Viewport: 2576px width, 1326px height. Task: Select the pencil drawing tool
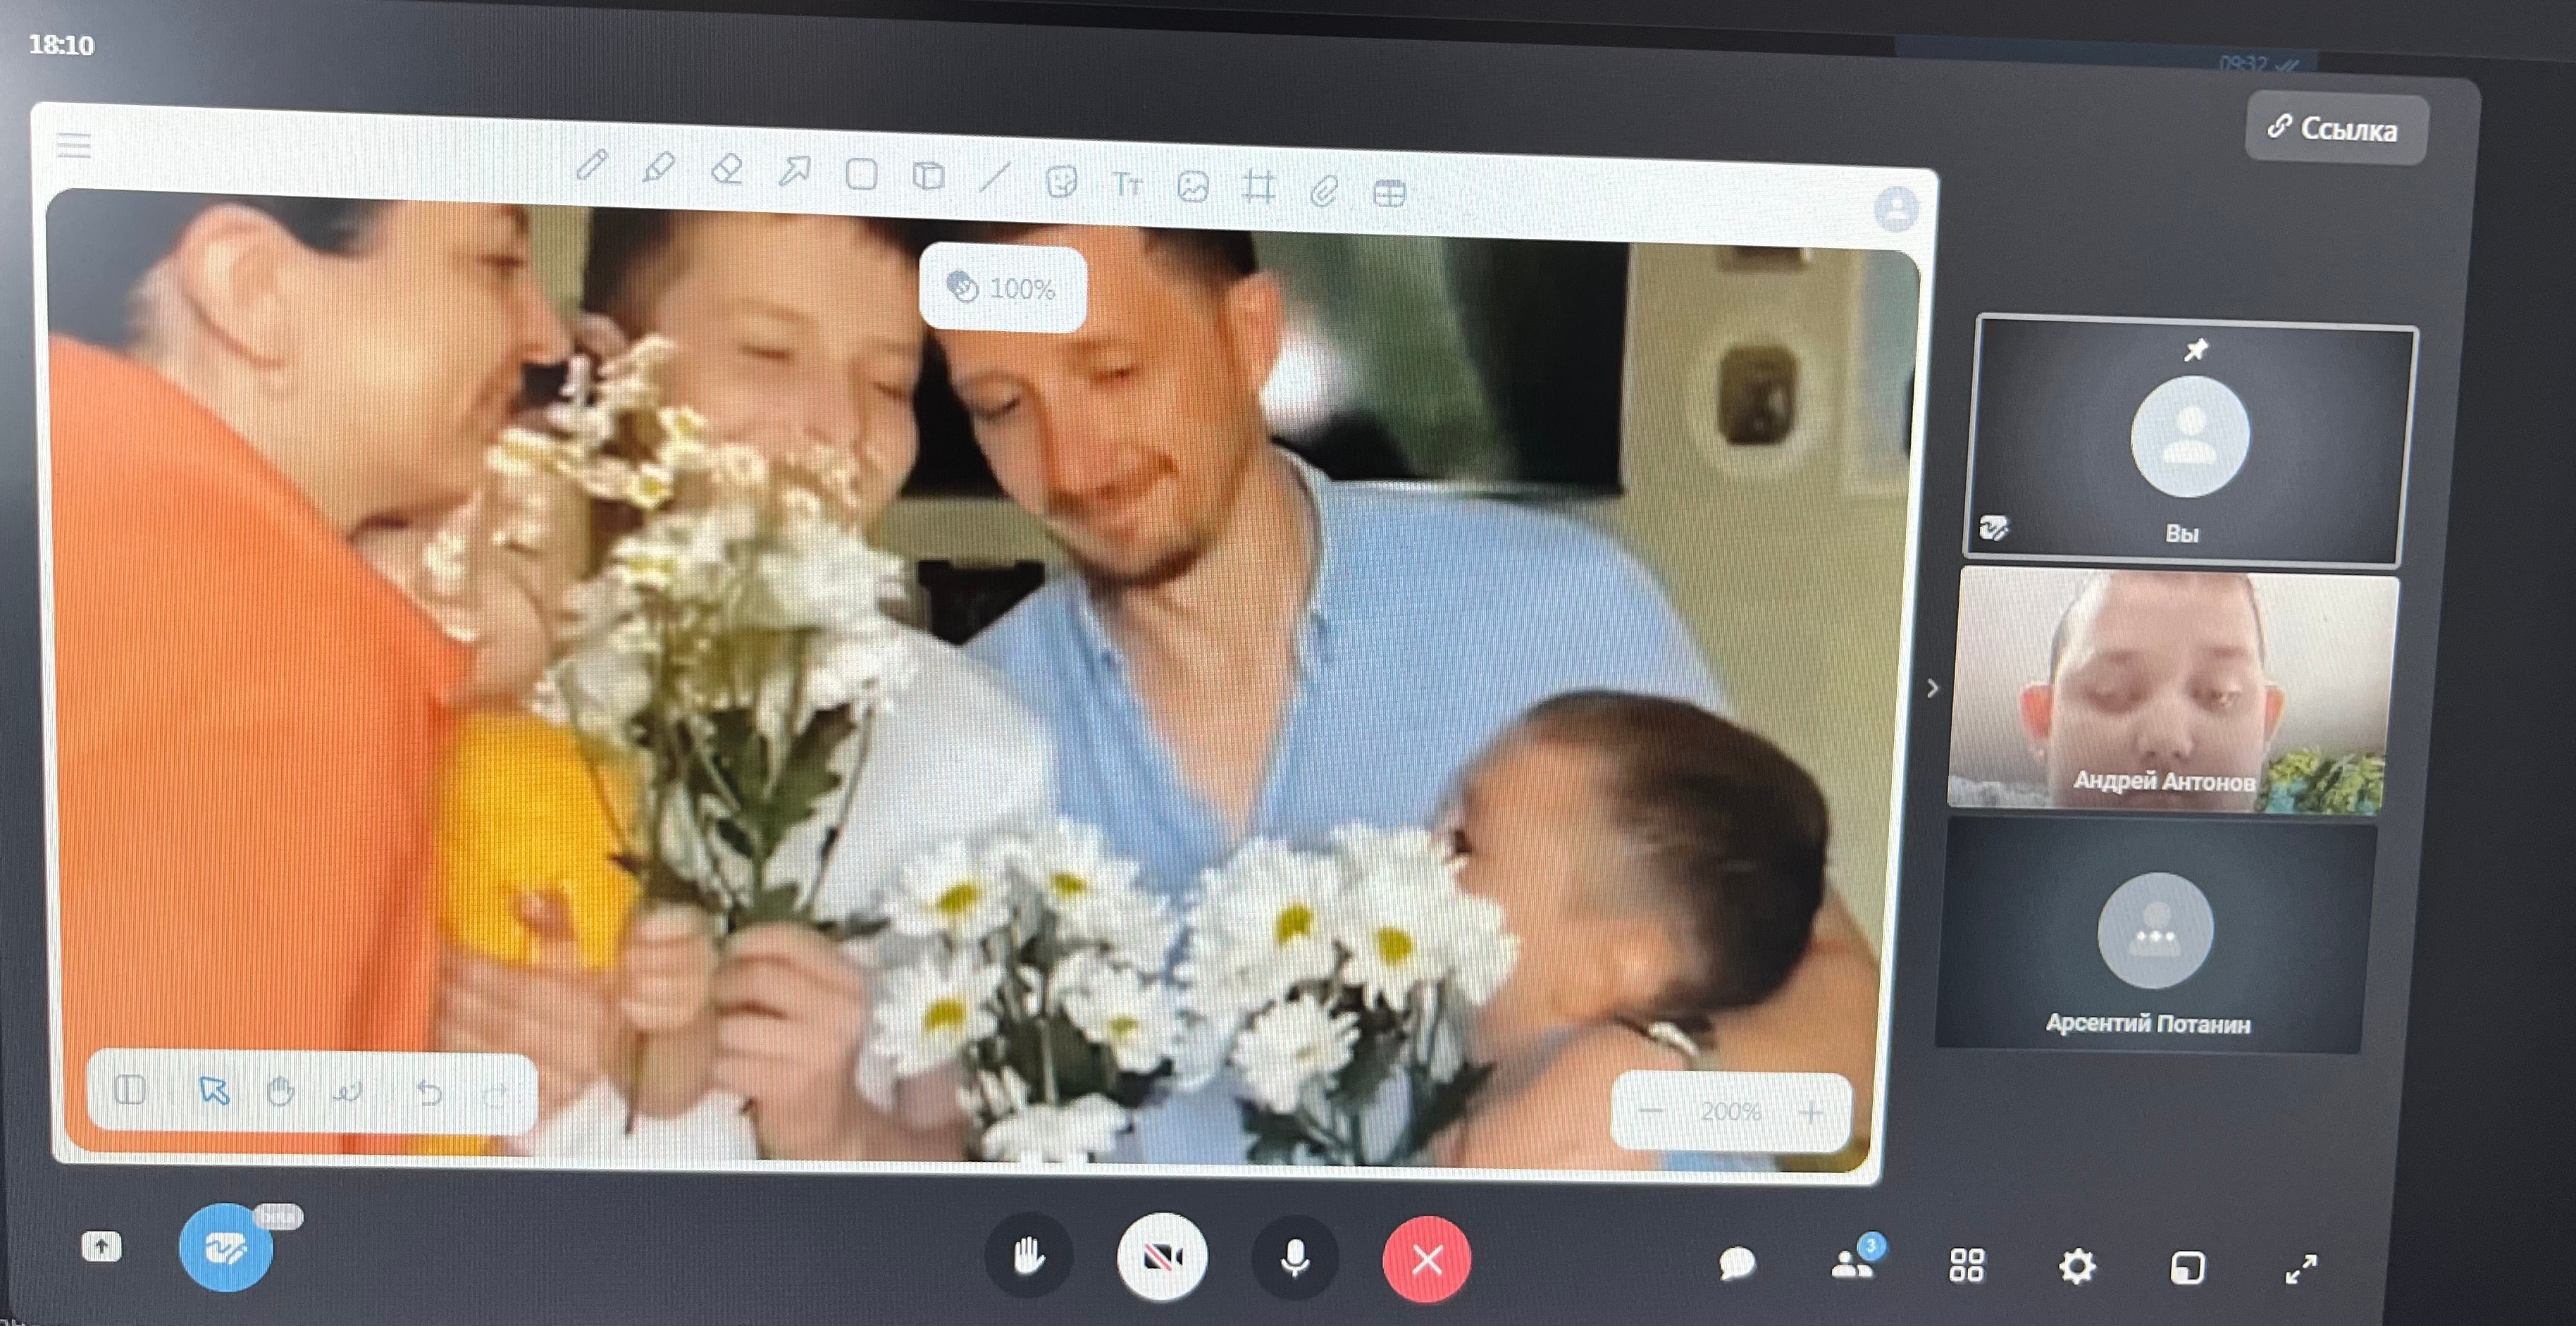click(592, 164)
